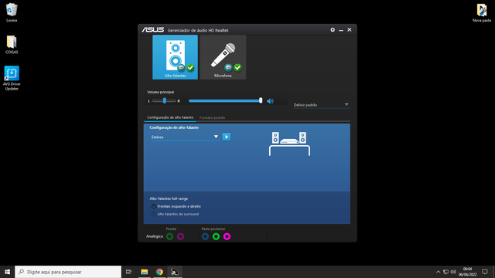Image resolution: width=495 pixels, height=278 pixels.
Task: Select the Nova pasta desktop folder
Action: (482, 12)
